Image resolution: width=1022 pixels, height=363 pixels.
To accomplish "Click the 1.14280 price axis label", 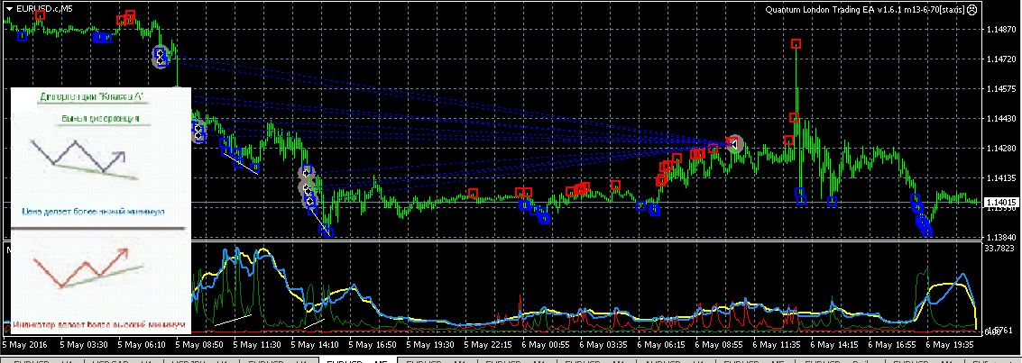I will coord(1002,149).
